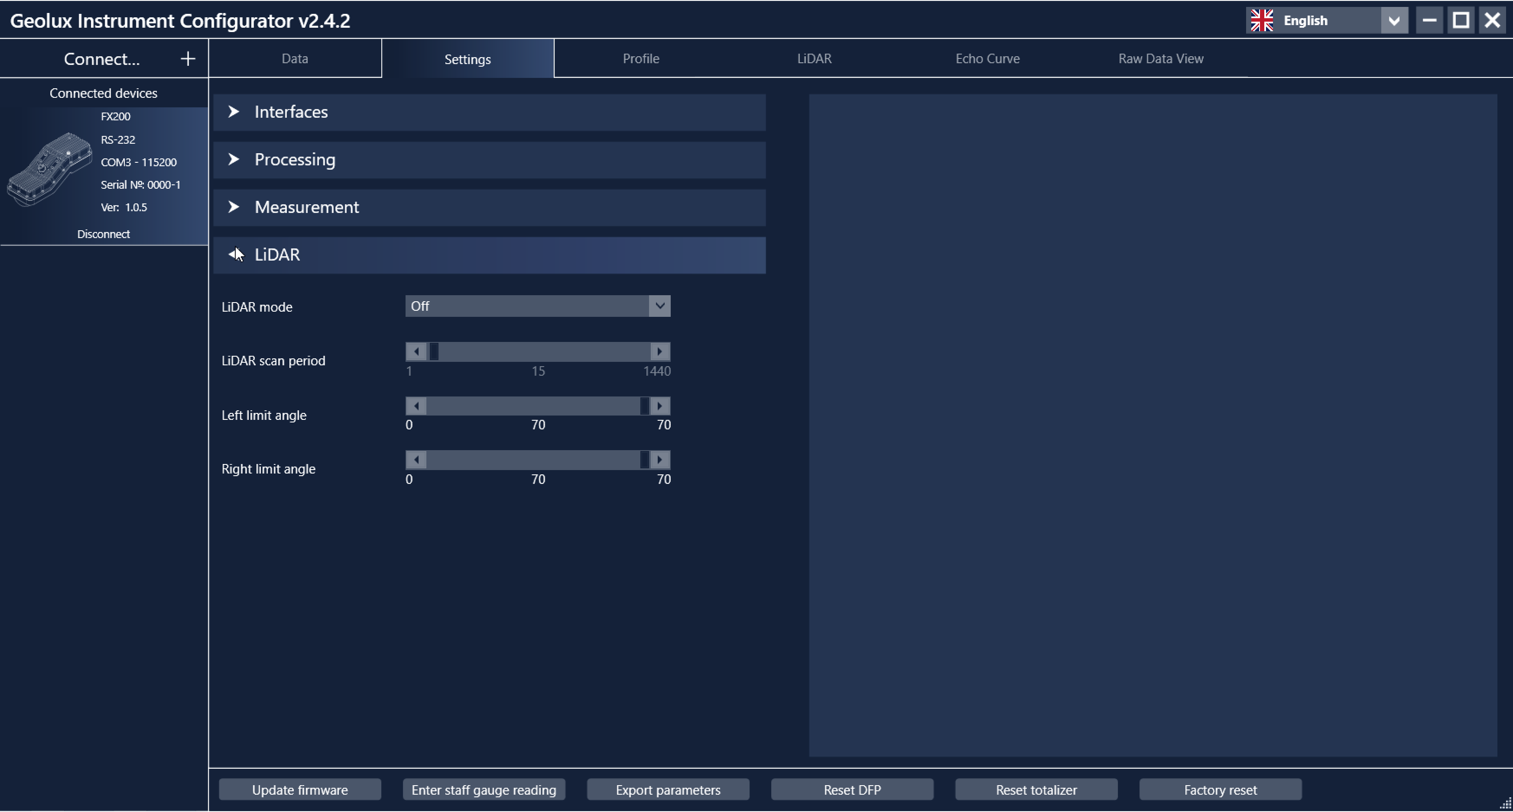Click the Update firmware button
Image resolution: width=1513 pixels, height=812 pixels.
coord(299,789)
